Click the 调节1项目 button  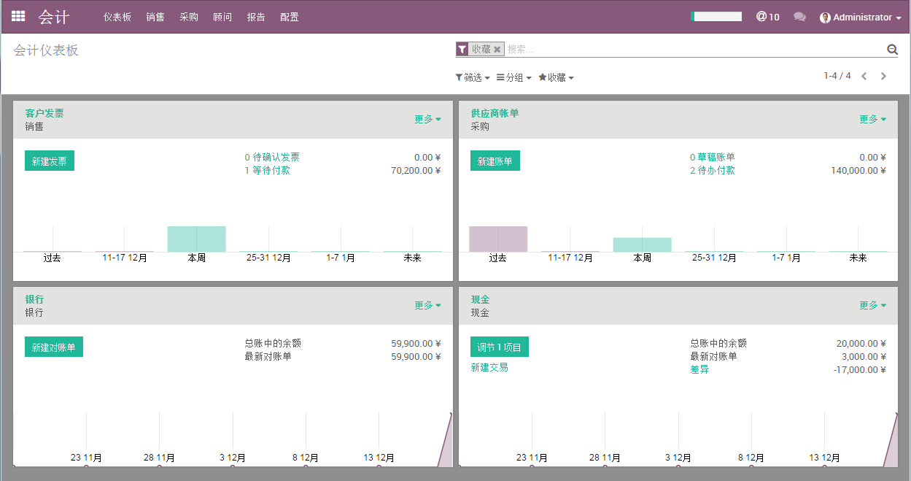pos(499,346)
